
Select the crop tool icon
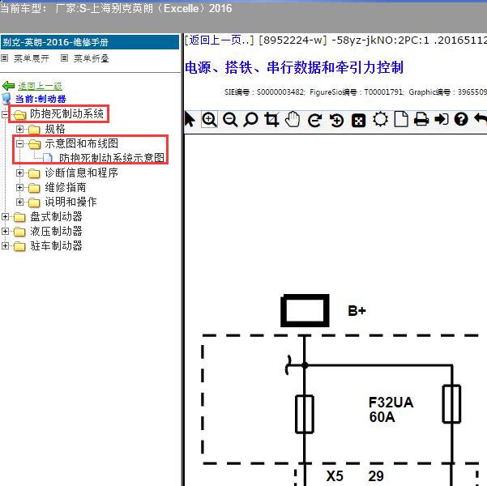pyautogui.click(x=271, y=120)
